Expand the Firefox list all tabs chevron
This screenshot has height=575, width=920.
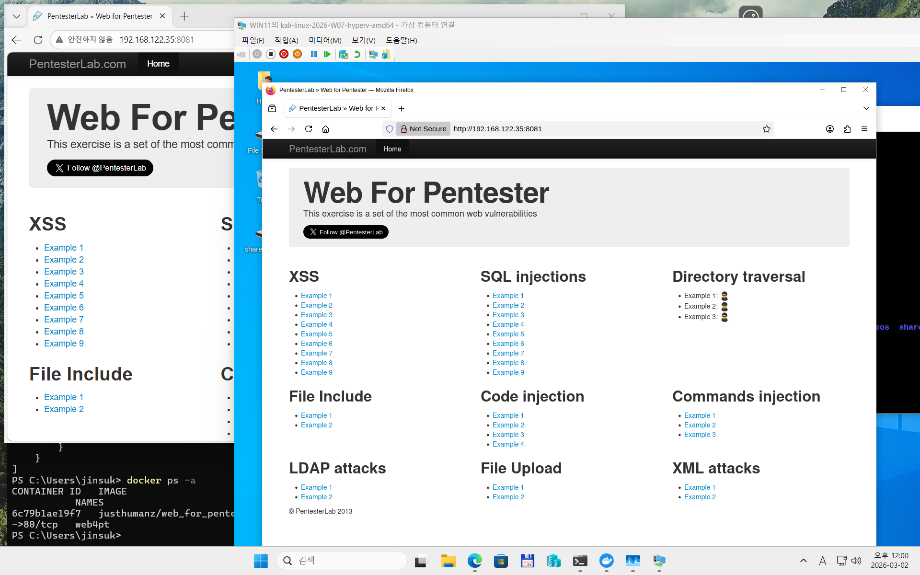[x=866, y=108]
